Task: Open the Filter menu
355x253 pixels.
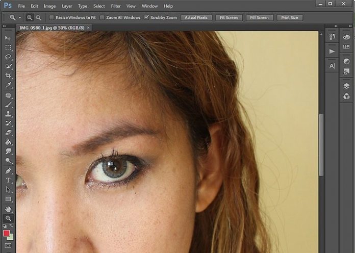Action: (115, 6)
